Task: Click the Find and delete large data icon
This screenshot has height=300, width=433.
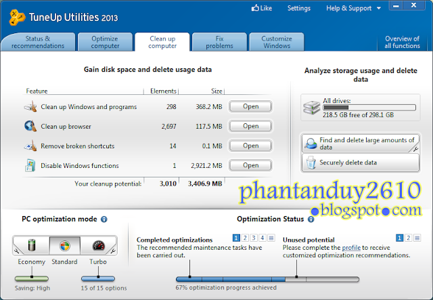Action: click(311, 144)
